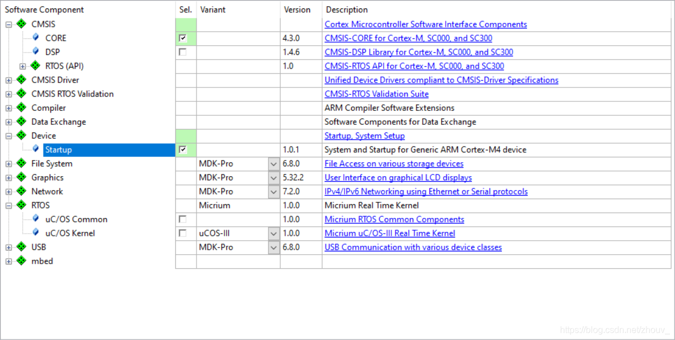Screen dimensions: 675x340
Task: Open uCOS-III variant dropdown for uC/OS Kernel
Action: [x=274, y=234]
